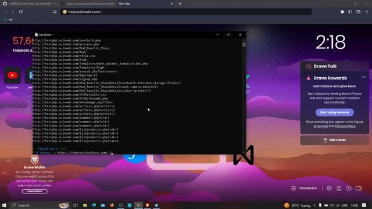Click 'listproducts.php?cat=4' line in terminal
Image resolution: width=372 pixels, height=209 pixels.
[x=76, y=141]
